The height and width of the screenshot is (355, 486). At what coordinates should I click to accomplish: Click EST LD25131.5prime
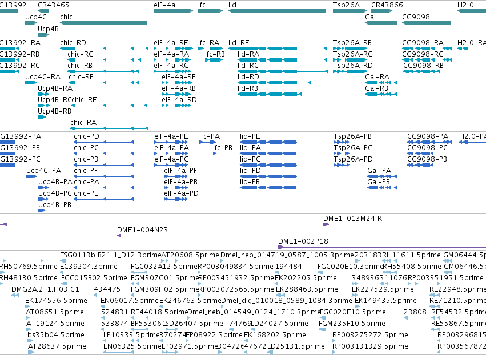(x=270, y=352)
